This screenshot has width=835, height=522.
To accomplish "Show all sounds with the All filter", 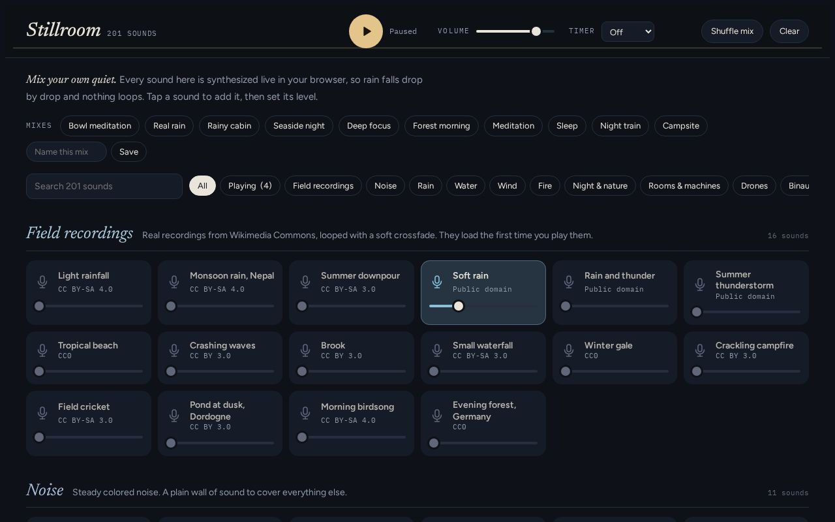I will coord(202,186).
